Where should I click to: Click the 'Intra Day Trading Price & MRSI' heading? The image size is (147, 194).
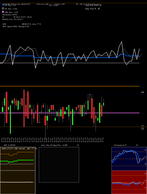60,145
